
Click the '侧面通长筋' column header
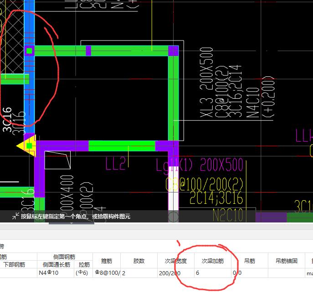[56, 264]
